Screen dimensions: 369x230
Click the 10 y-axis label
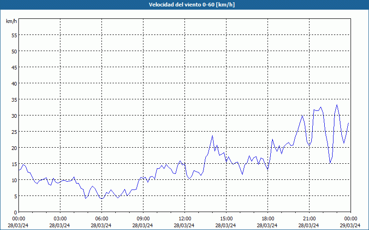click(14, 180)
